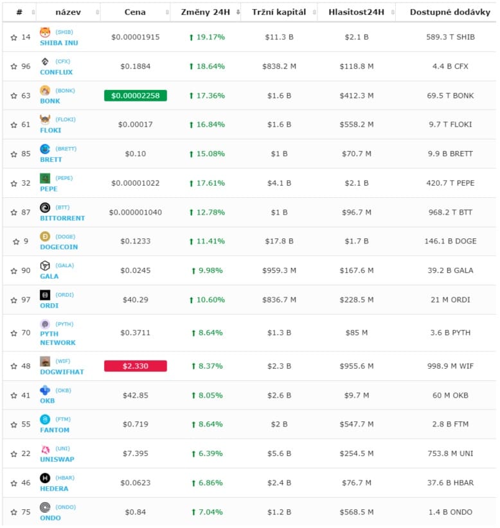Open the BONK coin page
Screen dimensions: 500x528
pyautogui.click(x=50, y=101)
